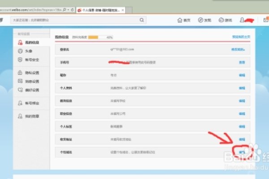Click 编辑 in the 个性域名 row
The image size is (269, 179).
[x=242, y=152]
